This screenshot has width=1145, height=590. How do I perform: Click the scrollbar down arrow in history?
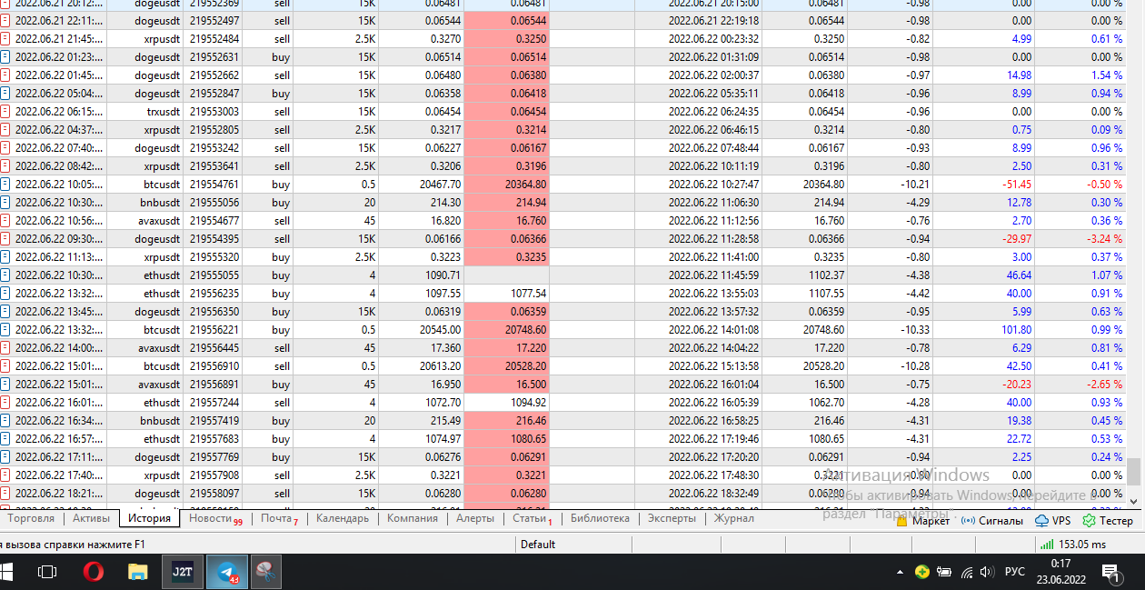(x=1133, y=500)
